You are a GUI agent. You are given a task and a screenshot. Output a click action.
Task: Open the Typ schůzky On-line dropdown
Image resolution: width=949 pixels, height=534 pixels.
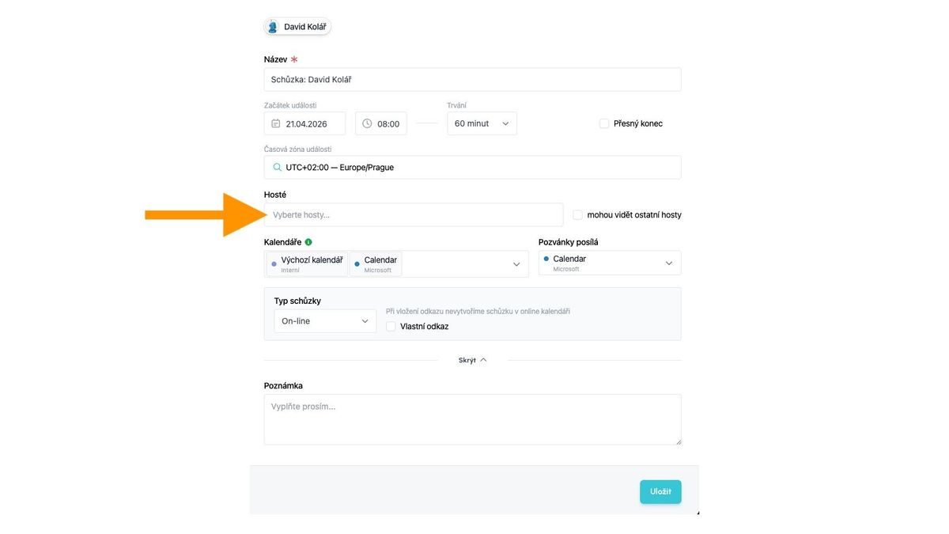pos(325,321)
